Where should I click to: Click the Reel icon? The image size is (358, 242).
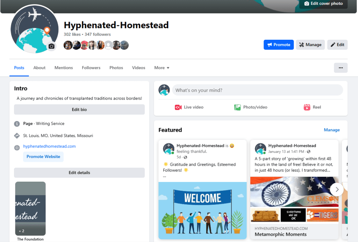[307, 107]
